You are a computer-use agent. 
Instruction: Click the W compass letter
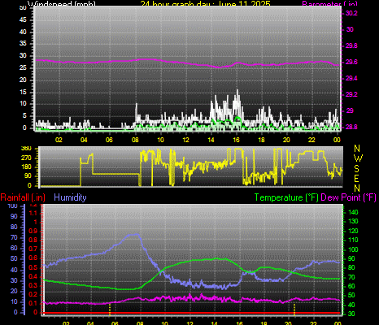pyautogui.click(x=358, y=158)
